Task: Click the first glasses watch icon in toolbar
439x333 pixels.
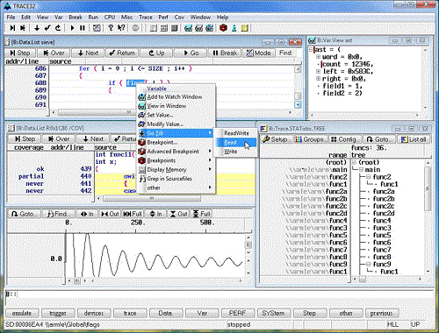Action: tap(189, 28)
